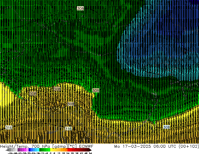Click the 'ECMWF' model name
Image resolution: width=199 pixels, height=154 pixels.
click(x=86, y=146)
